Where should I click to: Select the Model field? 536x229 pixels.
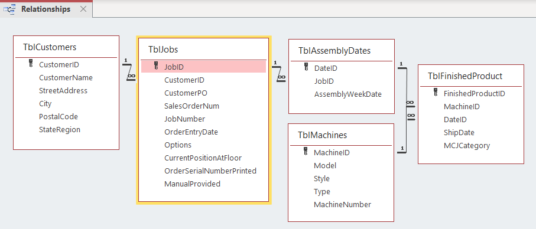click(325, 165)
